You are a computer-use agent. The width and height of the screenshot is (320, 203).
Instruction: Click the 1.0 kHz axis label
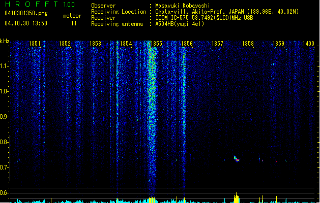click(4, 91)
